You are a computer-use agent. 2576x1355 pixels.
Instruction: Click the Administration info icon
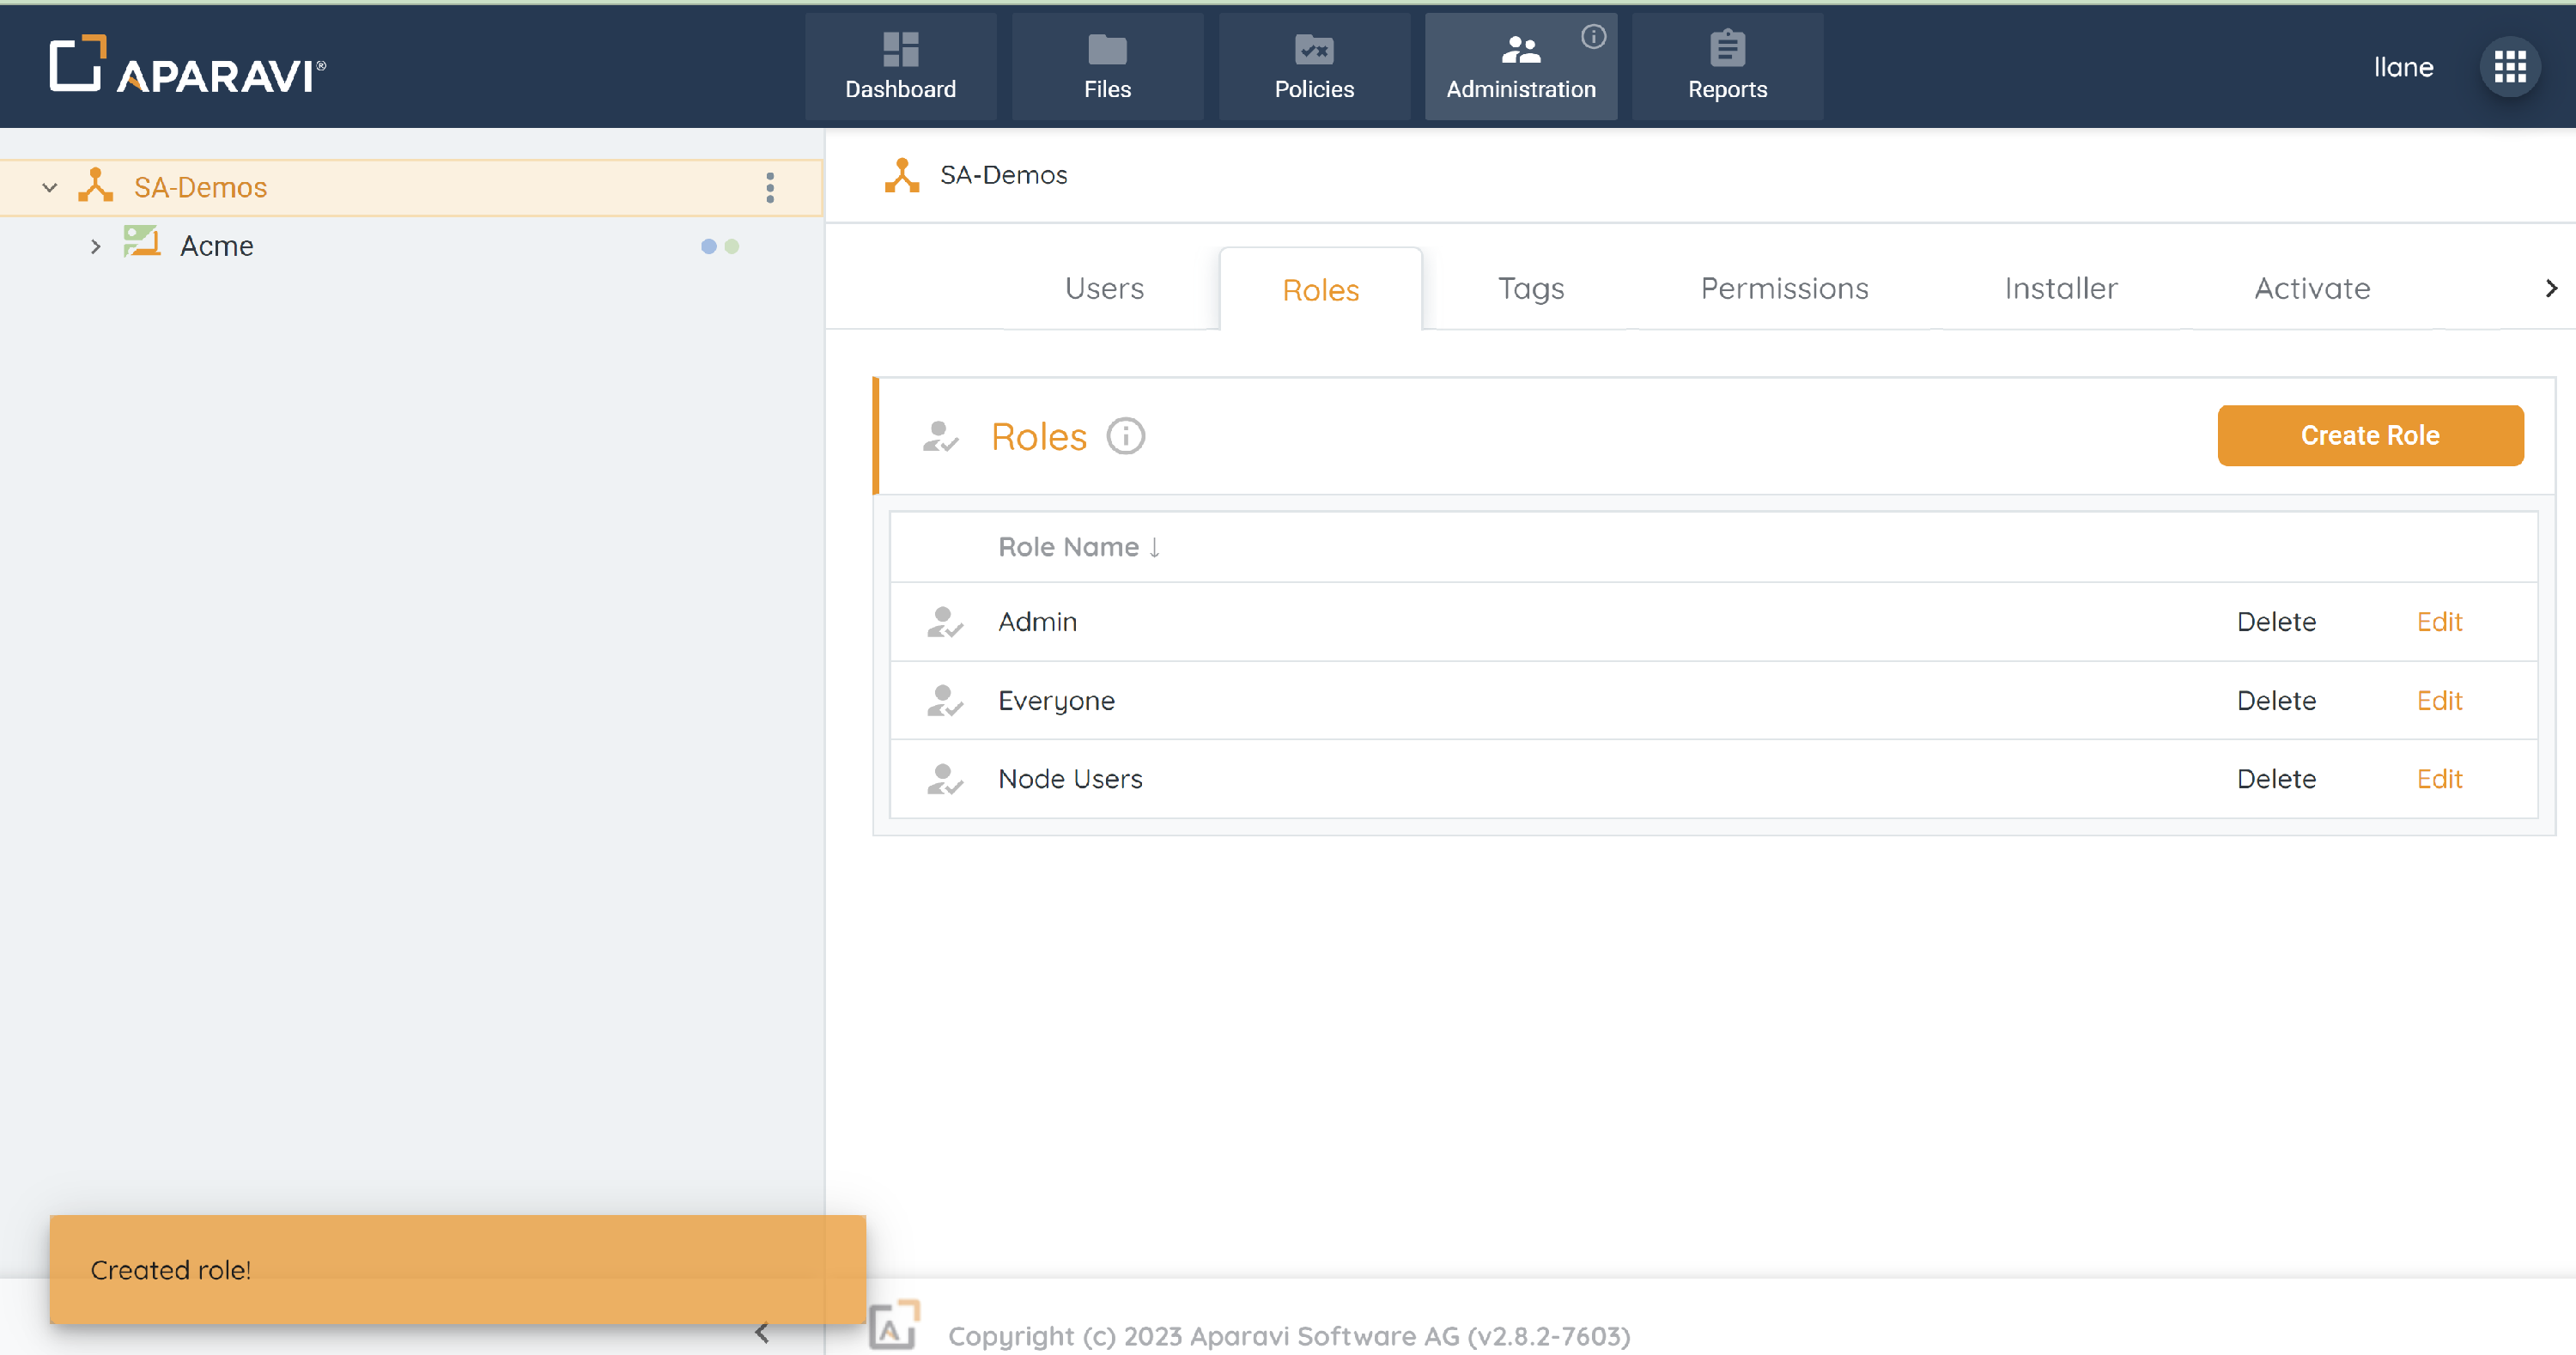coord(1593,37)
